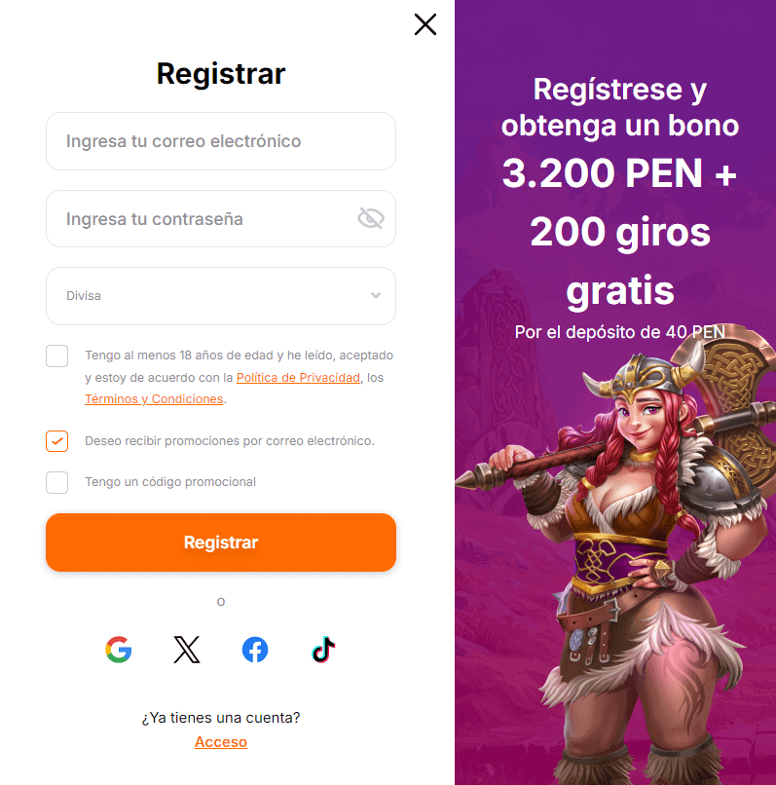Image resolution: width=776 pixels, height=785 pixels.
Task: Focus the email address input field
Action: click(x=221, y=141)
